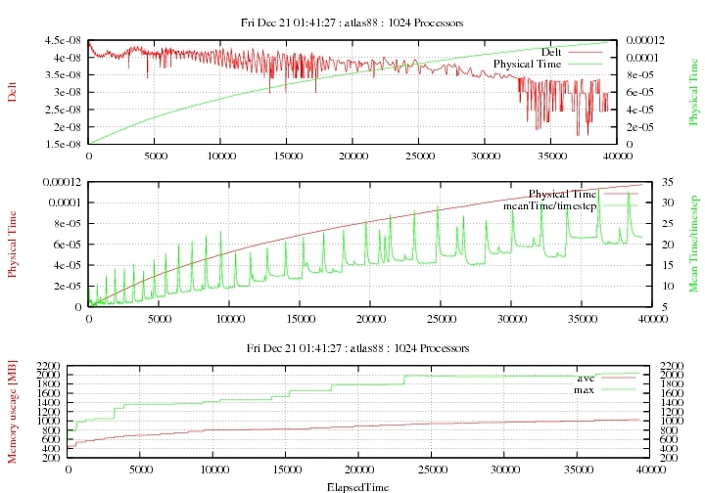Click 'Physical Time' legend entry in top plot
The height and width of the screenshot is (493, 705).
point(529,64)
